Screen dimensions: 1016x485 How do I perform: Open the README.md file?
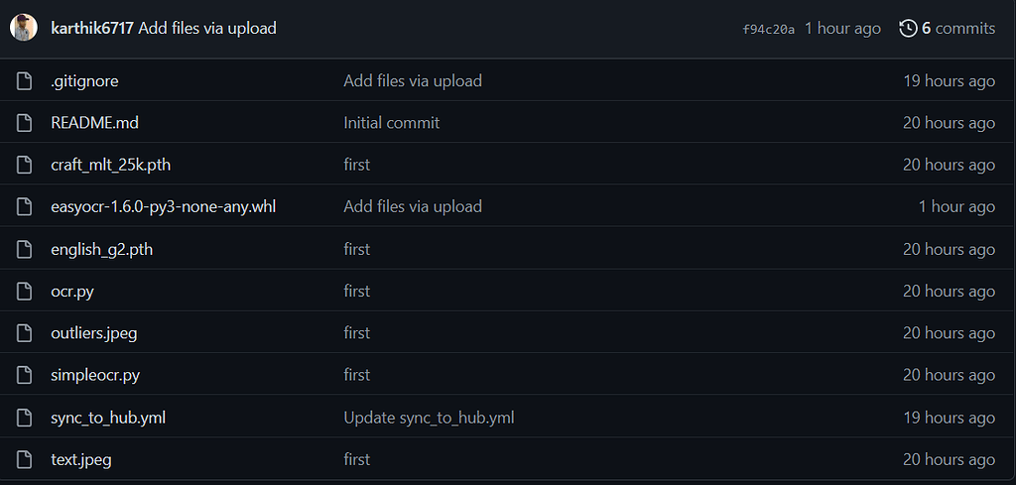(94, 123)
